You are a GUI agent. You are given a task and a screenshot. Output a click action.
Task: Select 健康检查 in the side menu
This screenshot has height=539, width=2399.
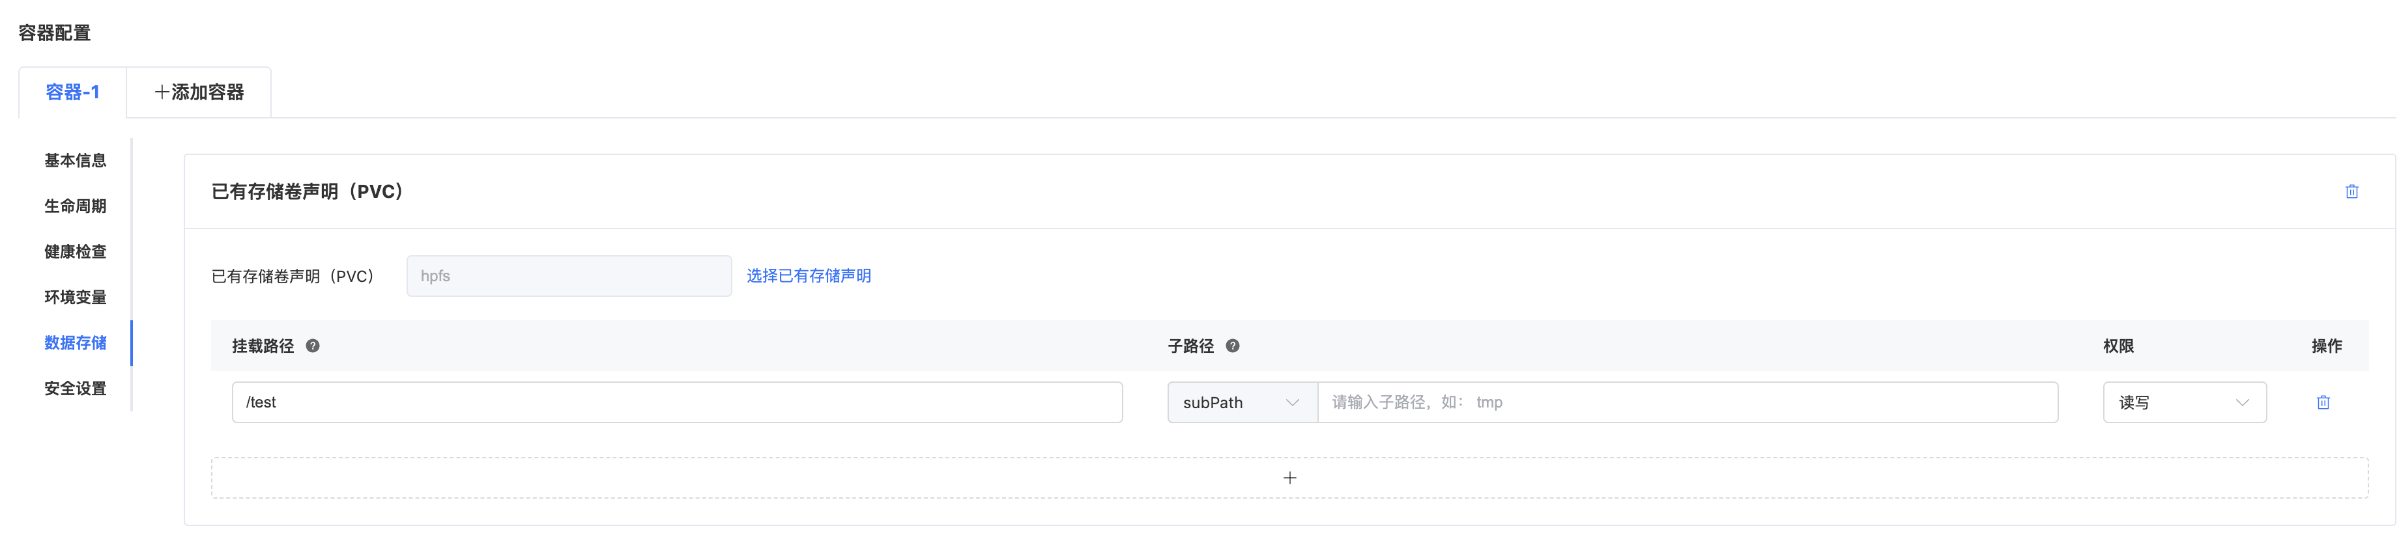click(x=76, y=253)
